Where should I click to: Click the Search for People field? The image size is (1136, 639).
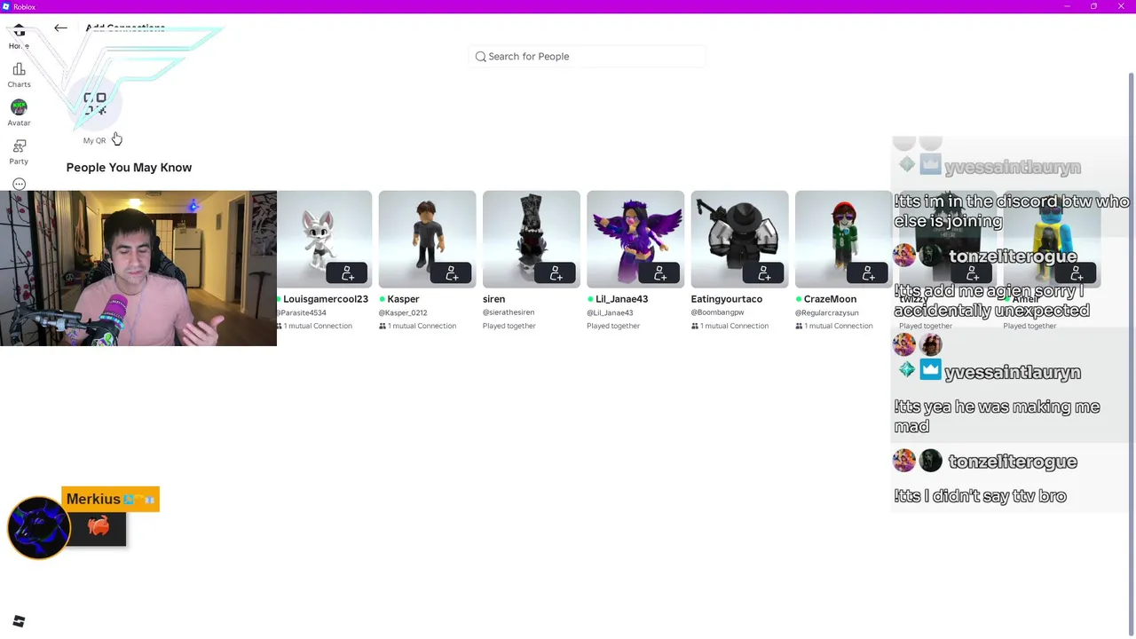(588, 56)
